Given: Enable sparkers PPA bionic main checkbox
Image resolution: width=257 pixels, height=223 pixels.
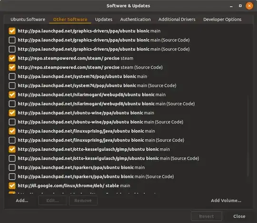Looking at the screenshot, I should point(12,168).
